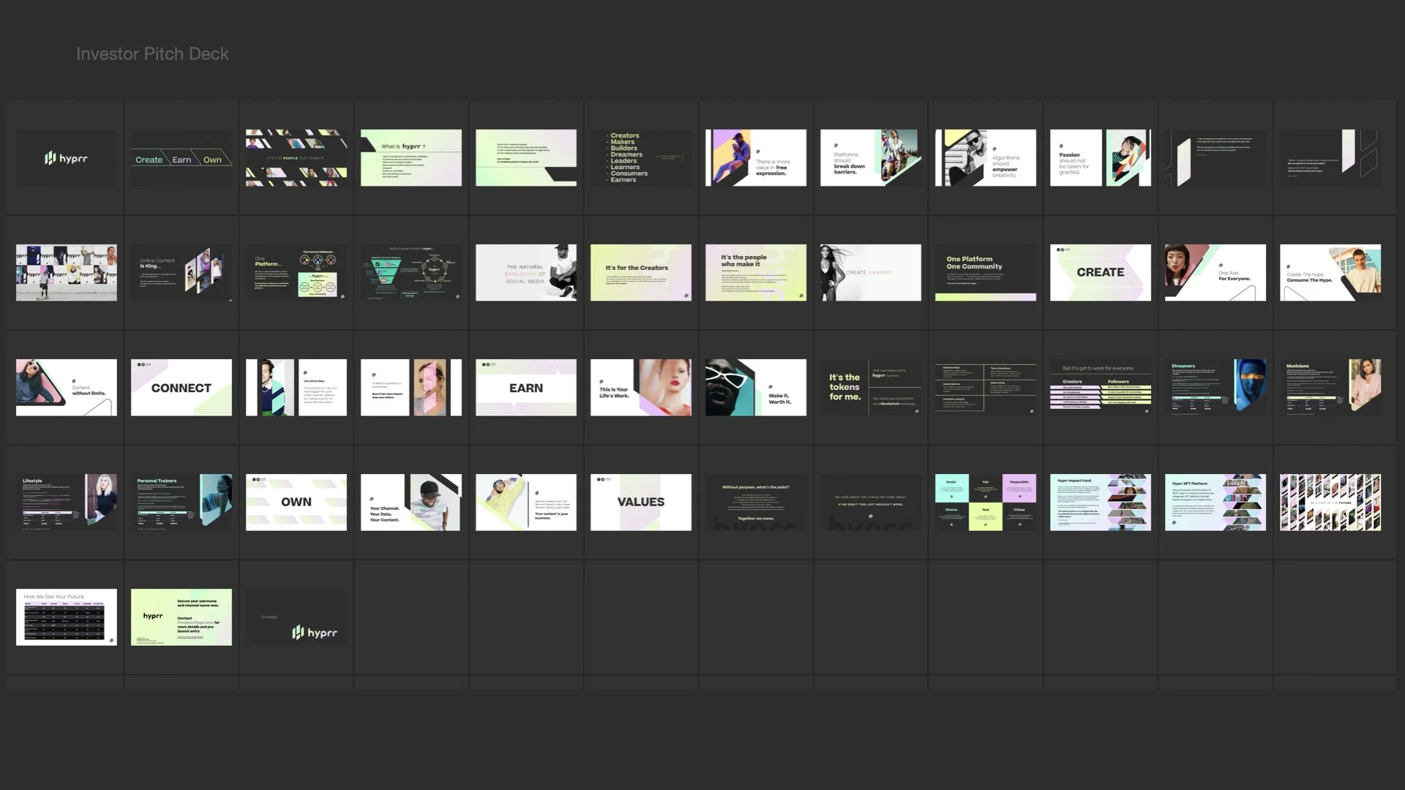Open 'It's the tokens for me' slide

click(870, 387)
